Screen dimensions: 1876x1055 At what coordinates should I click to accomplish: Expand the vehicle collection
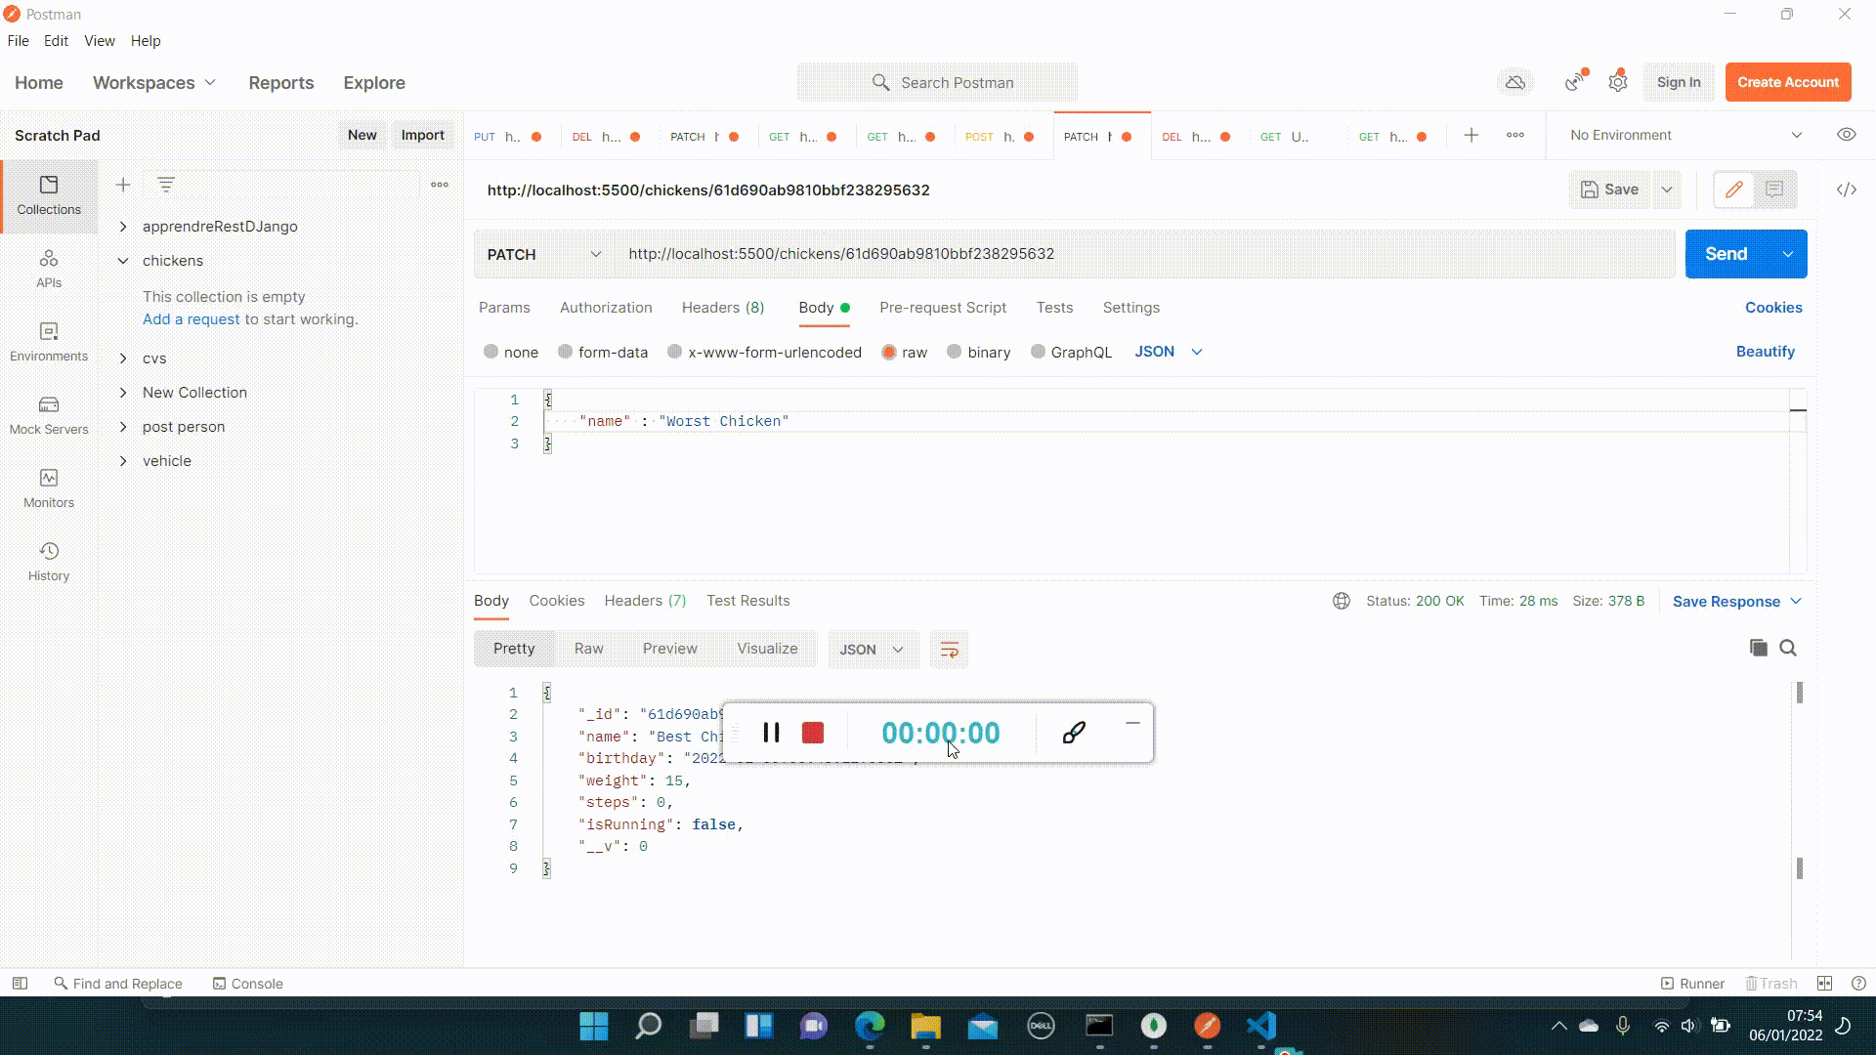166,460
